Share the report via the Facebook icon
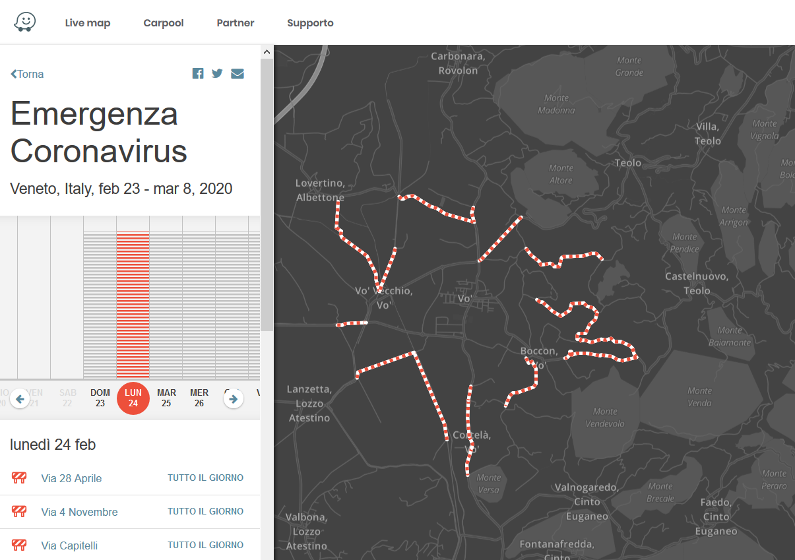 pyautogui.click(x=198, y=73)
